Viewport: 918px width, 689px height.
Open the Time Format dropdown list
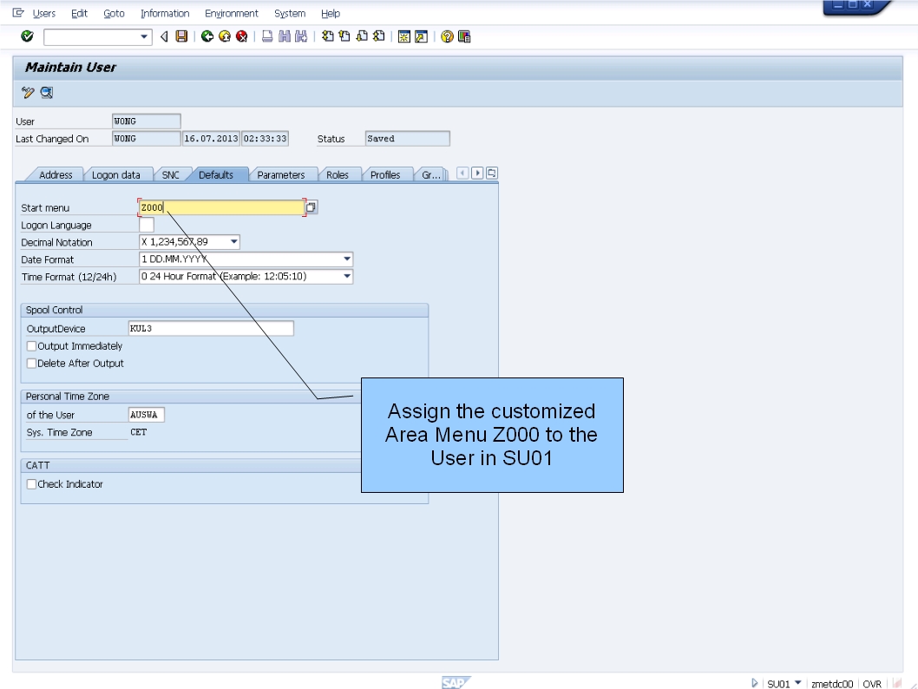pyautogui.click(x=346, y=276)
